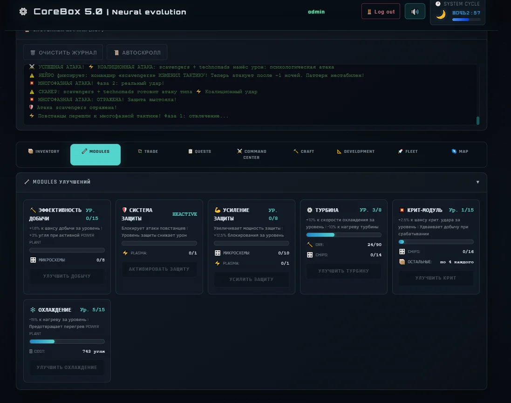Go to the Command Center tab
The height and width of the screenshot is (403, 511).
coord(251,154)
